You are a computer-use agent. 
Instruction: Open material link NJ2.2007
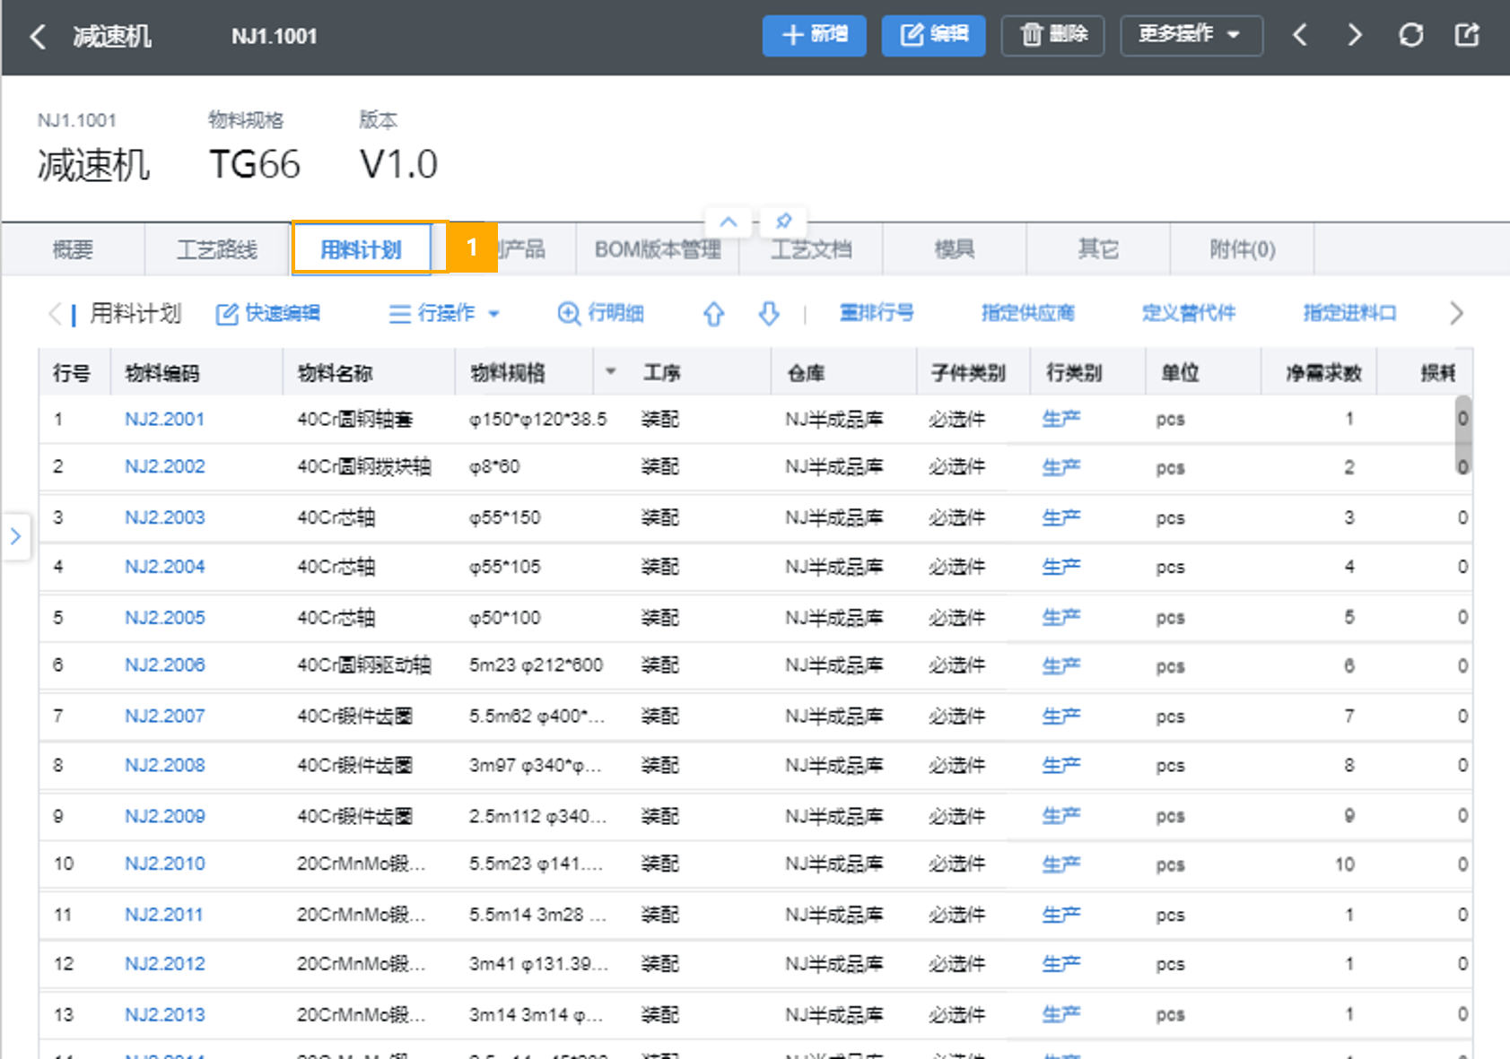coord(165,716)
